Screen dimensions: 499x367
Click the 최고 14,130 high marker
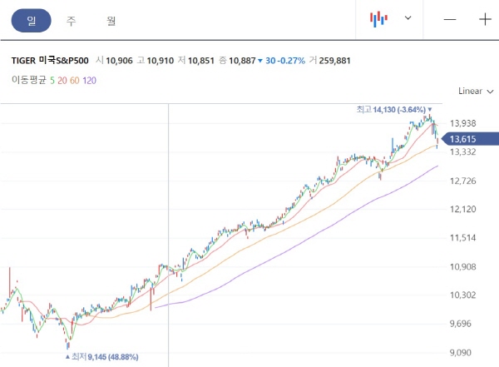click(x=394, y=110)
